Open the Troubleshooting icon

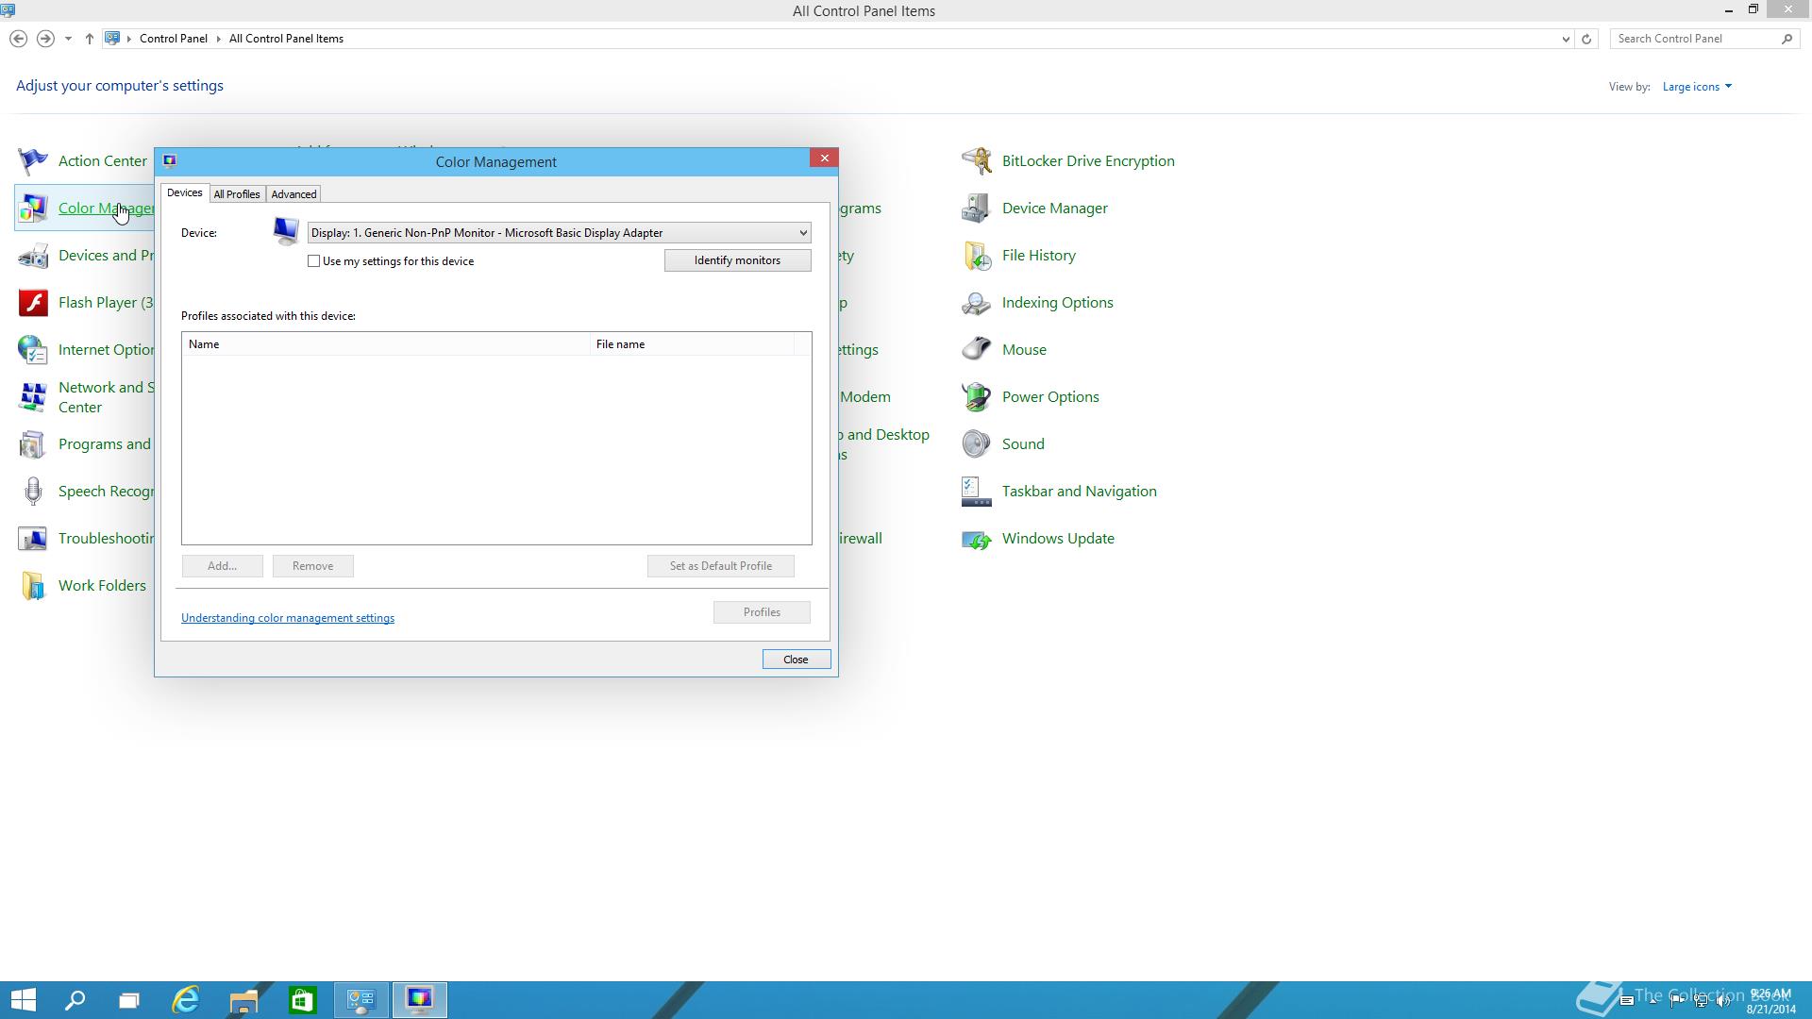[33, 539]
